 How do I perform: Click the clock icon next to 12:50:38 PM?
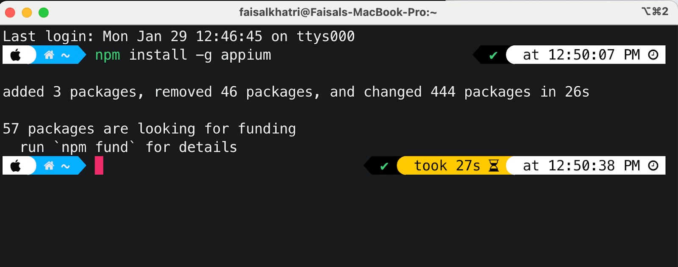[x=653, y=166]
